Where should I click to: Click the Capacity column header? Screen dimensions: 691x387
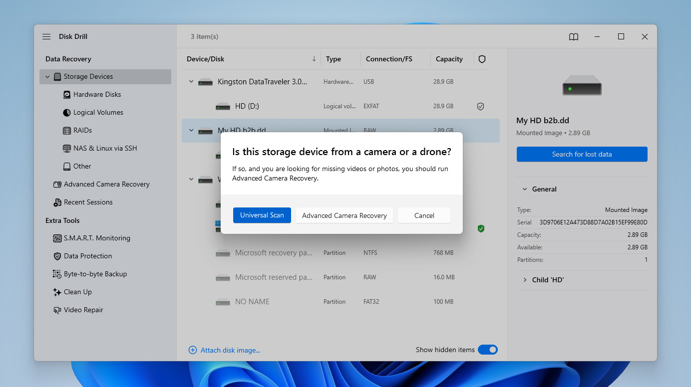pyautogui.click(x=449, y=59)
